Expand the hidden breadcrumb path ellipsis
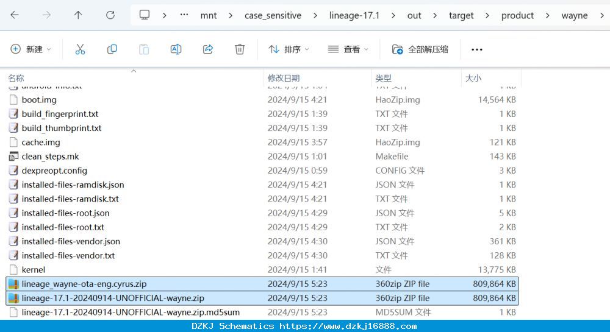 click(x=184, y=15)
